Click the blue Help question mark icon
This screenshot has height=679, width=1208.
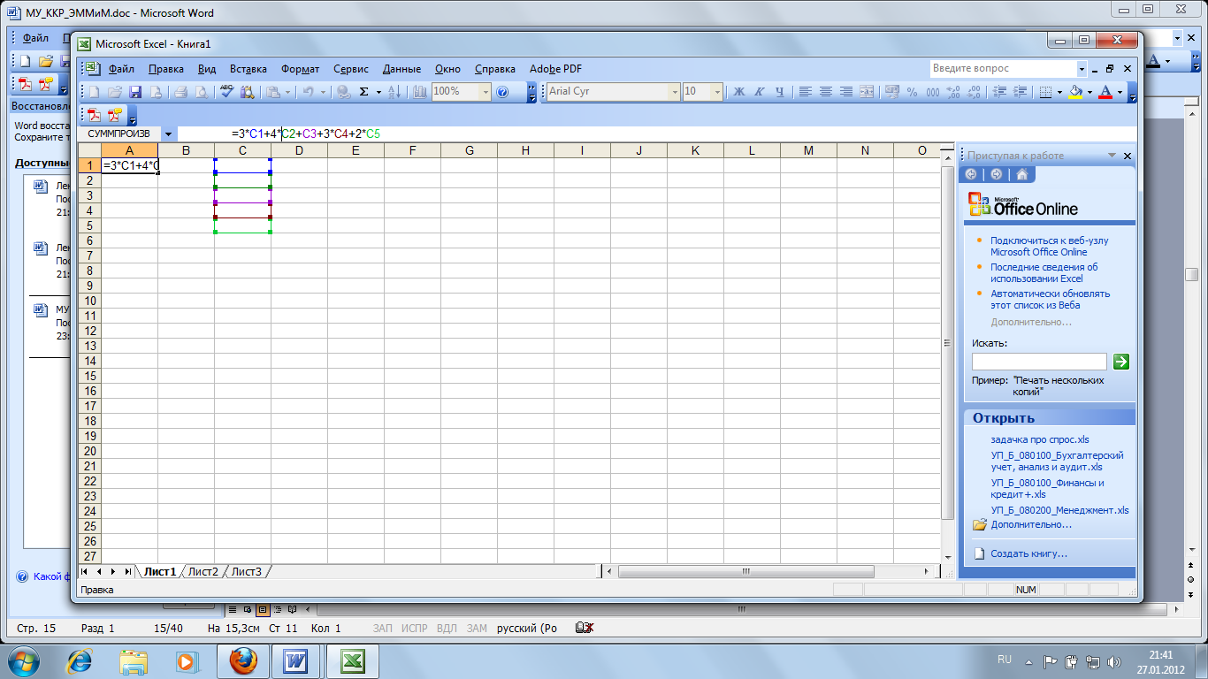tap(503, 91)
